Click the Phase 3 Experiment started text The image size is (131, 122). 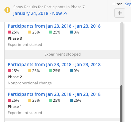(x=25, y=45)
